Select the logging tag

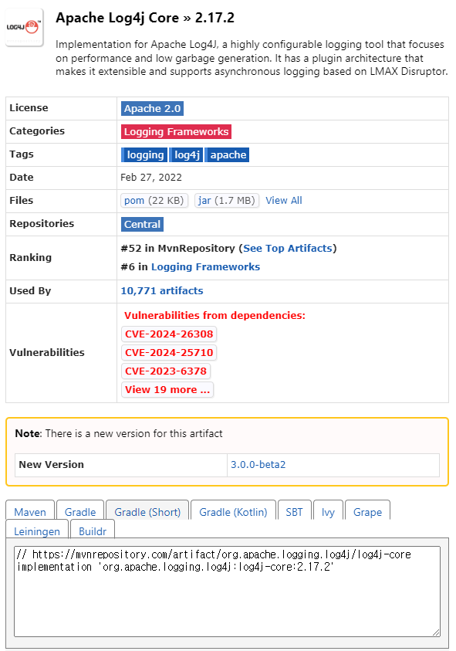pyautogui.click(x=144, y=155)
